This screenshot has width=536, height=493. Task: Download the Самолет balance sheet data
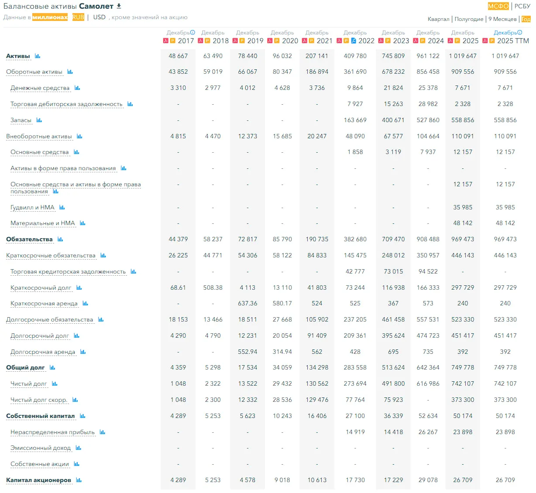coord(119,6)
